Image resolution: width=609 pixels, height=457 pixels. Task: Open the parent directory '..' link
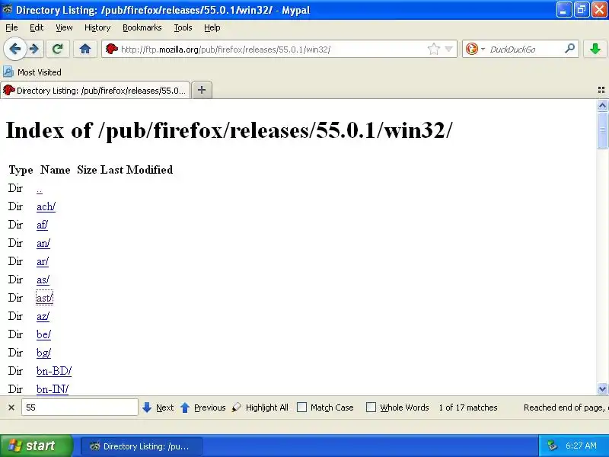coord(40,189)
